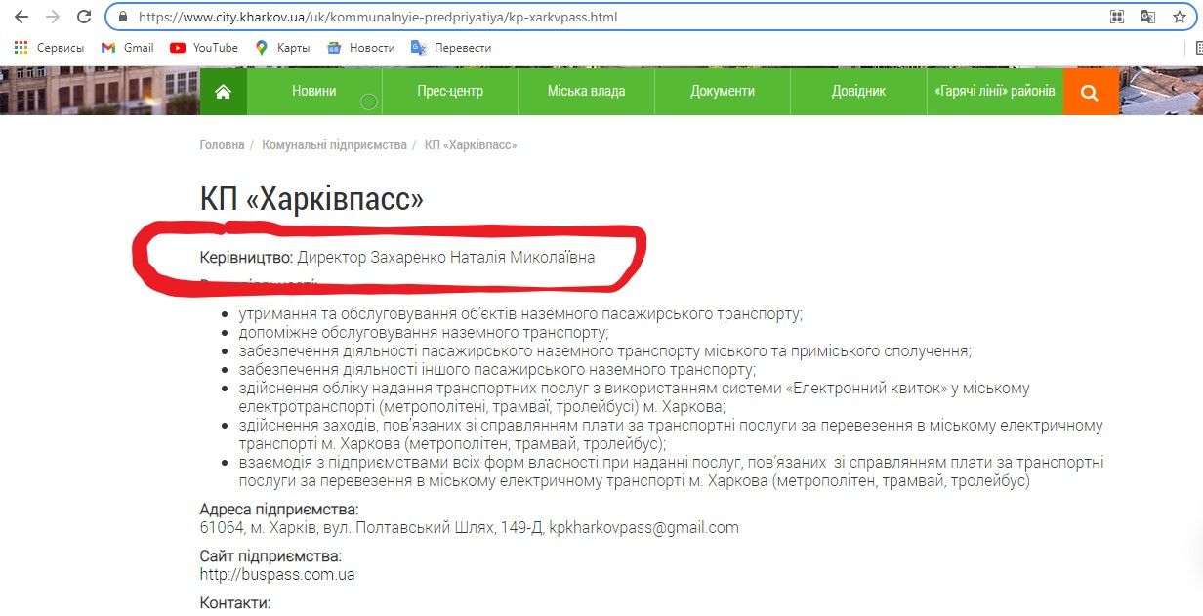This screenshot has width=1203, height=616.
Task: Open Сервисы via the apps grid icon
Action: pos(21,47)
